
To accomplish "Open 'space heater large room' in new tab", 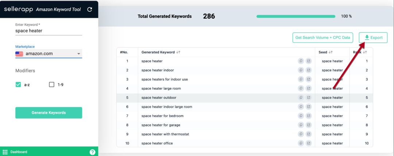I will click(309, 88).
